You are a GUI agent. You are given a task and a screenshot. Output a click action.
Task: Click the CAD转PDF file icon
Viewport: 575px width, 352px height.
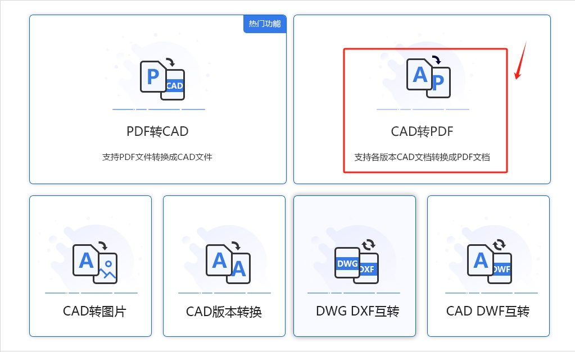428,76
